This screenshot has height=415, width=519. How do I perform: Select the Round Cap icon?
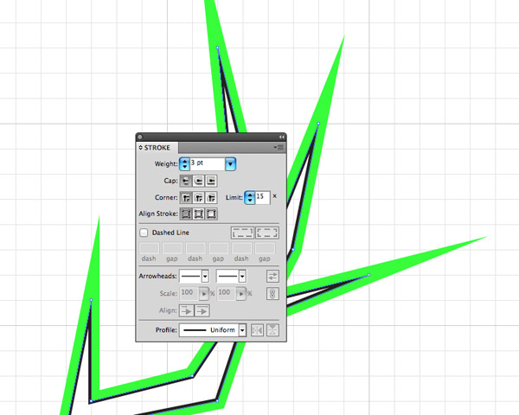(198, 181)
